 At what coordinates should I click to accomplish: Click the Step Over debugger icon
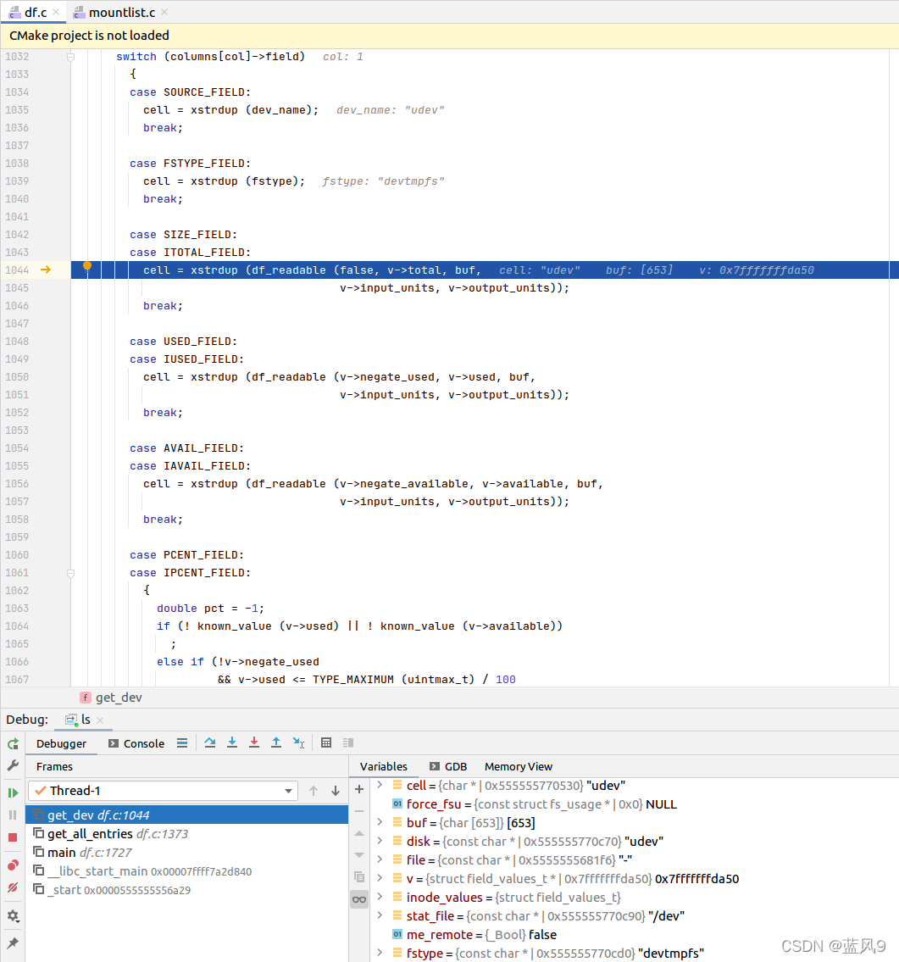click(210, 743)
